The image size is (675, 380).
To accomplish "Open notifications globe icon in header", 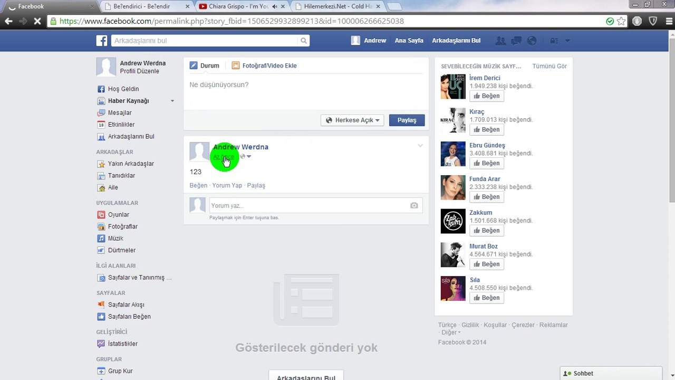I will pos(532,41).
